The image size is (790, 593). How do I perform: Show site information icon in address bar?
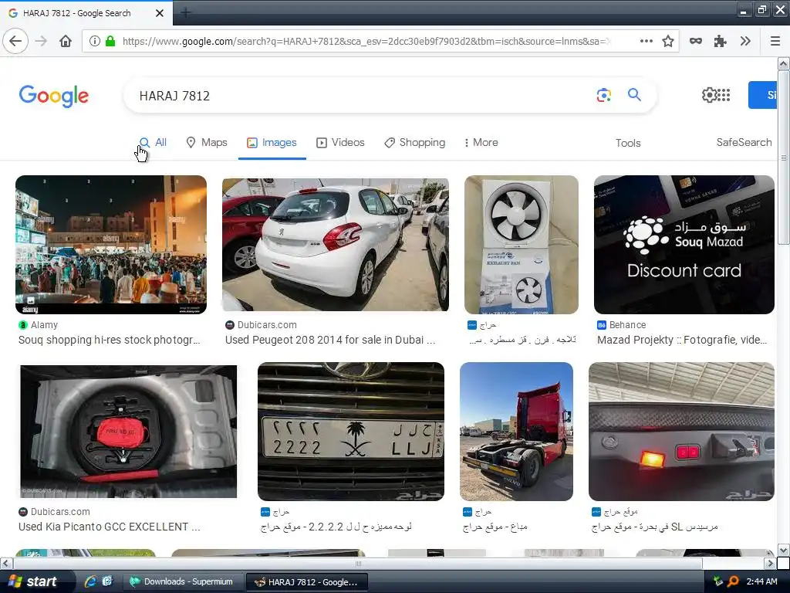[95, 41]
